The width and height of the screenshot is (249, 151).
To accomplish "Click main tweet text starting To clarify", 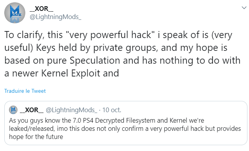I will [x=122, y=54].
